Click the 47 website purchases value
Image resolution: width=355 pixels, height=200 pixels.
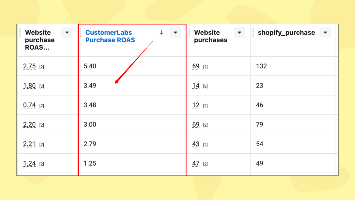(x=196, y=164)
